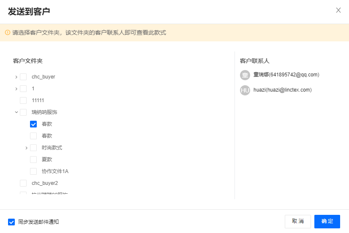Click 童瑞娜 contact avatar
Viewport: 349px width, 233px height.
click(x=245, y=75)
